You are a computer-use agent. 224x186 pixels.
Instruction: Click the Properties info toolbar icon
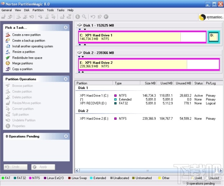[x=77, y=17]
